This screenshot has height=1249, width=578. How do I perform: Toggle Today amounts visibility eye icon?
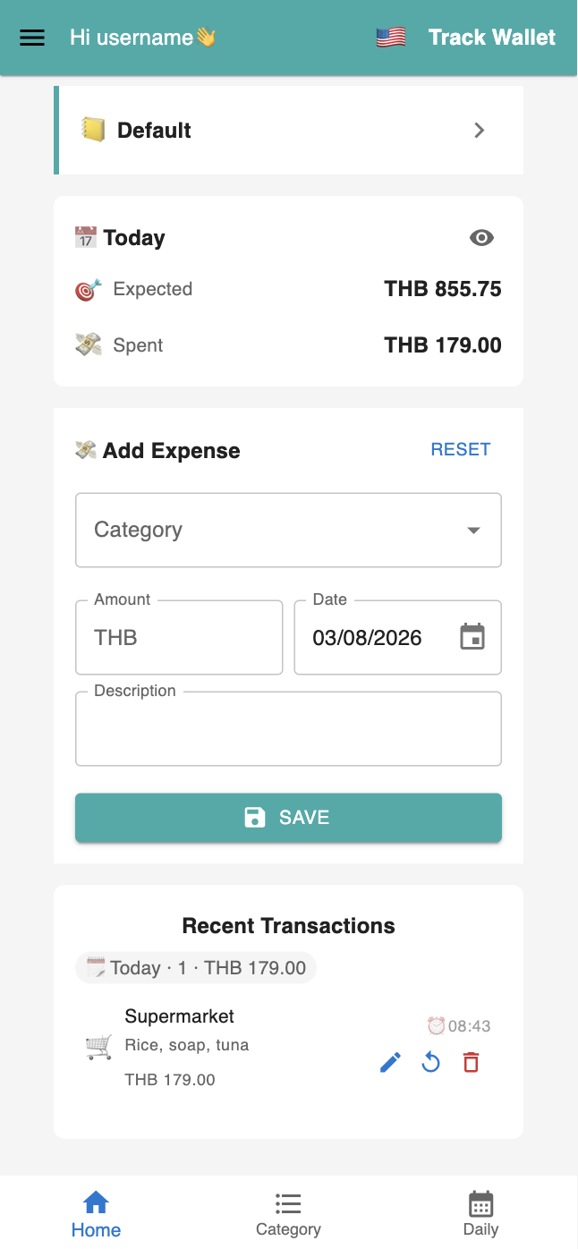pyautogui.click(x=481, y=237)
